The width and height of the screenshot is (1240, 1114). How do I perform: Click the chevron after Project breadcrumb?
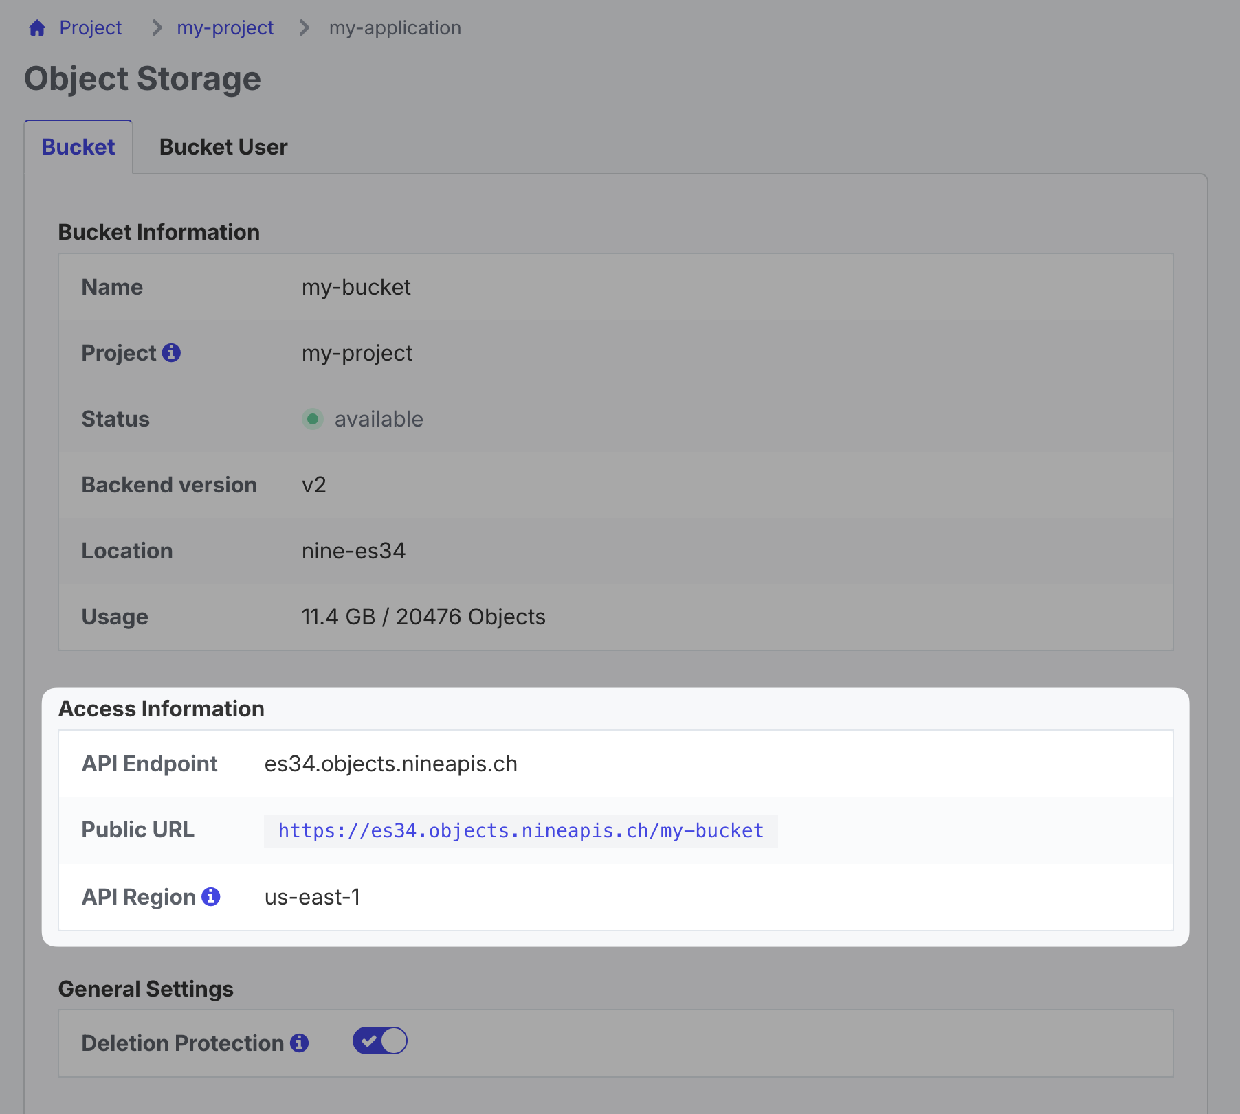(x=156, y=27)
